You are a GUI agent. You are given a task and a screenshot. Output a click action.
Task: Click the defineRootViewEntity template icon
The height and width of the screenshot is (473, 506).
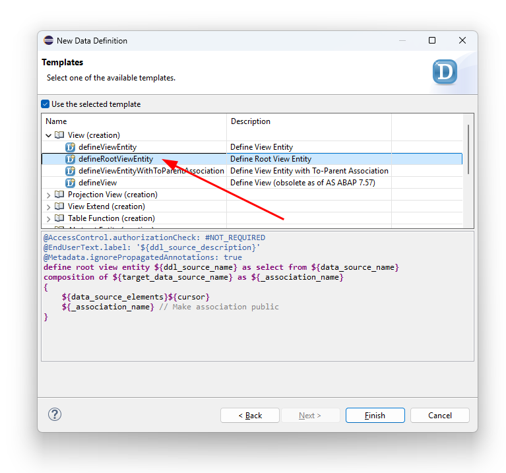click(x=70, y=159)
